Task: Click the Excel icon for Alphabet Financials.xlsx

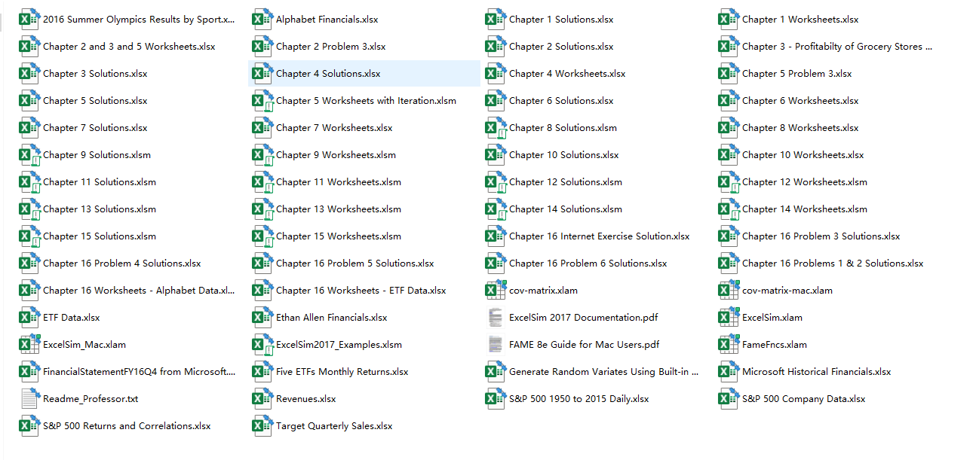Action: 262,20
